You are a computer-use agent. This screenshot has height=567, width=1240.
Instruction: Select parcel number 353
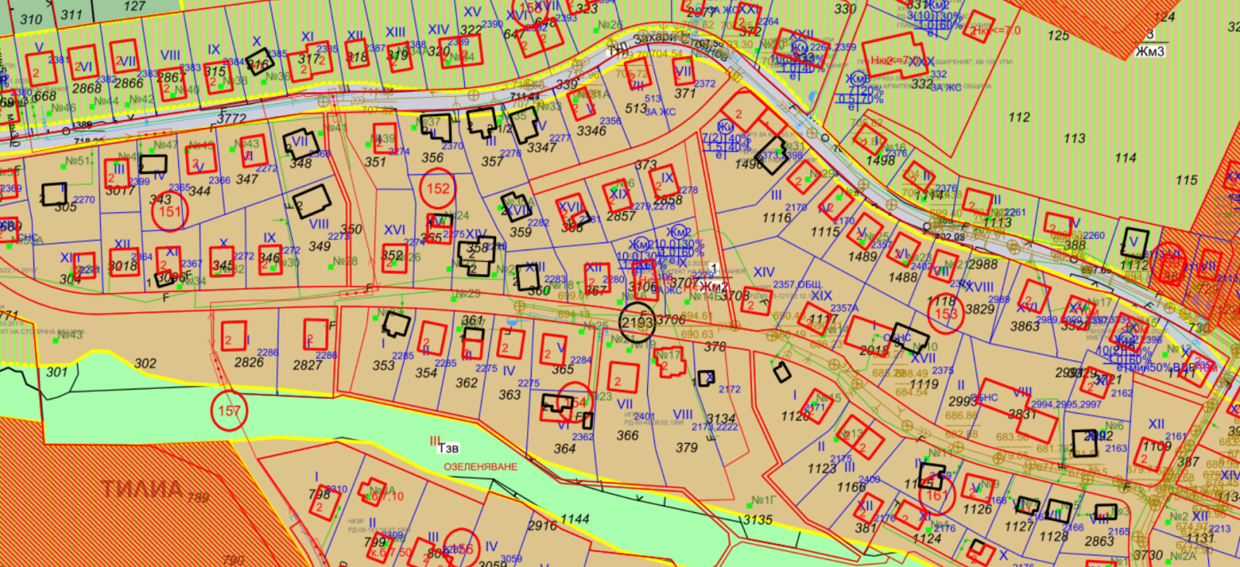point(384,365)
